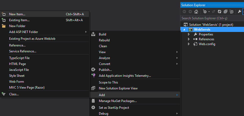Open the Pending Changes Filter dropdown arrow
This screenshot has width=244, height=116.
209,12
